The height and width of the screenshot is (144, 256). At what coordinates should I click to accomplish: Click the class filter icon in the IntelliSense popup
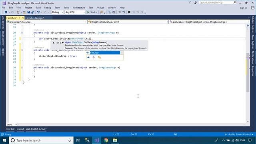click(99, 57)
